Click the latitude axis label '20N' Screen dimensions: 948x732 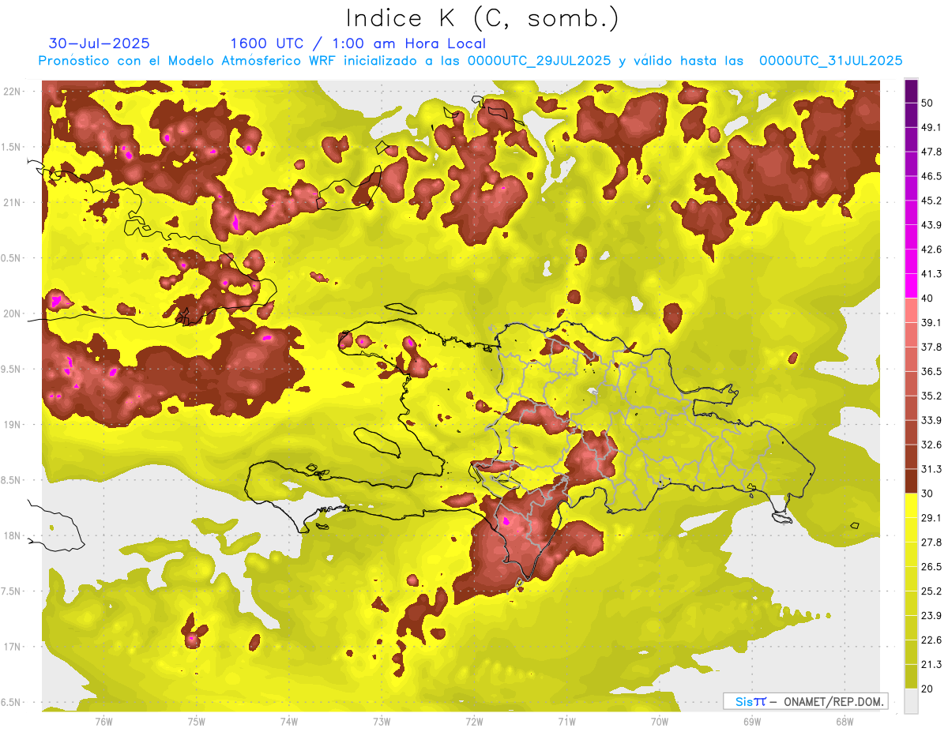[13, 313]
